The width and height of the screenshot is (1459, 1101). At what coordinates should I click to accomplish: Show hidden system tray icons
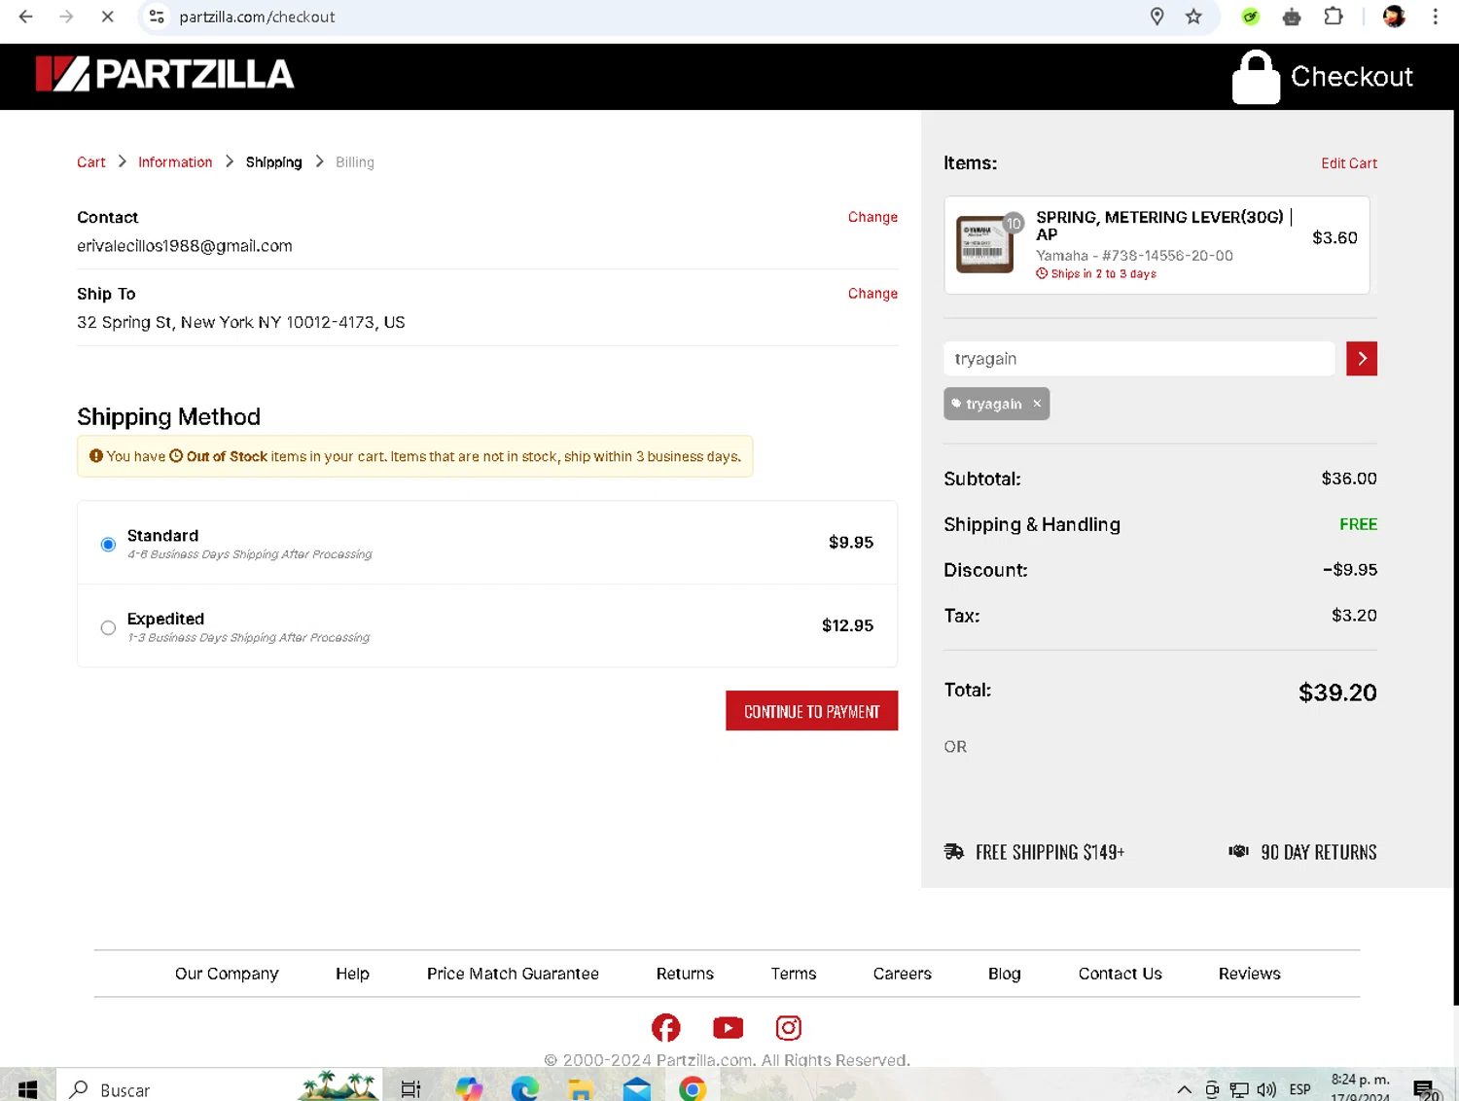(1184, 1089)
